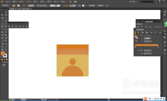Open gradient angle dropdown arrow

(151, 38)
